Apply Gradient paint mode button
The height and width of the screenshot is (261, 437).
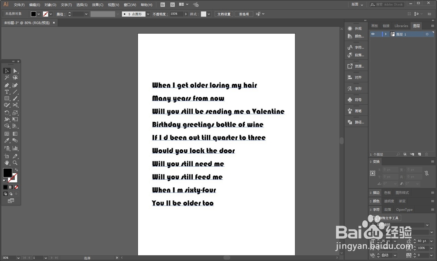pos(10,187)
